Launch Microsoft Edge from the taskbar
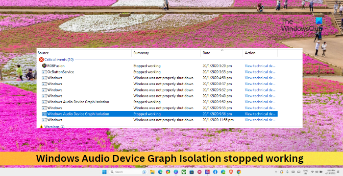343x176 pixels. pyautogui.click(x=160, y=172)
